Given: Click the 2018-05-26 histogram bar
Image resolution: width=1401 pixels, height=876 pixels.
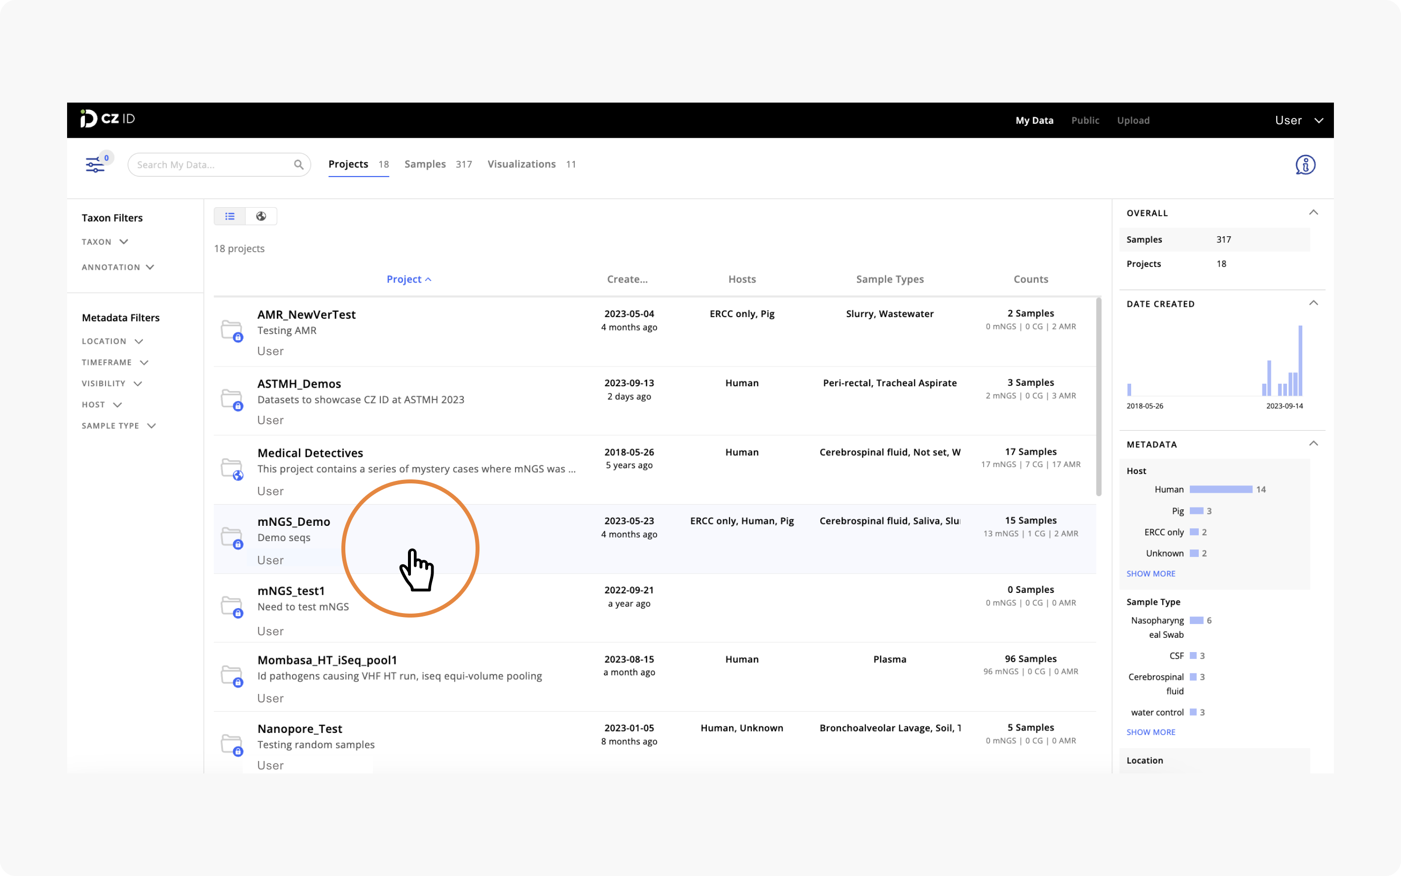Looking at the screenshot, I should tap(1129, 389).
